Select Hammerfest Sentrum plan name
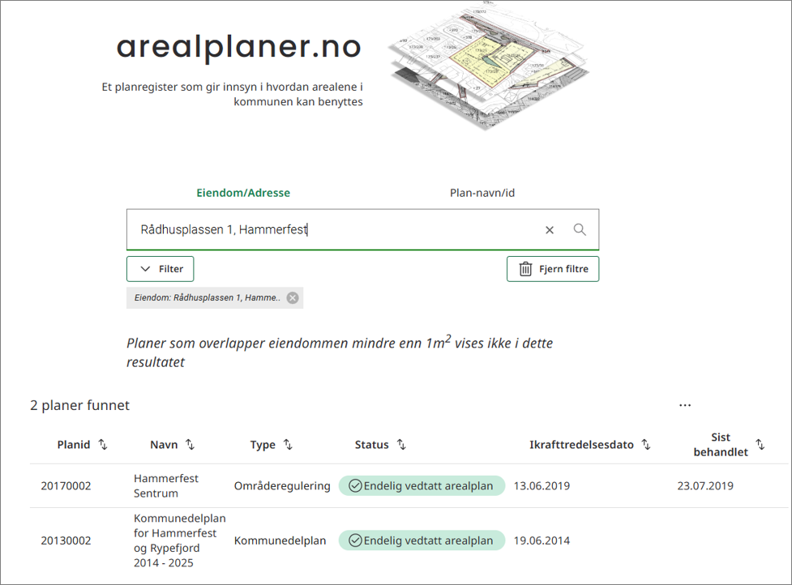 tap(166, 485)
